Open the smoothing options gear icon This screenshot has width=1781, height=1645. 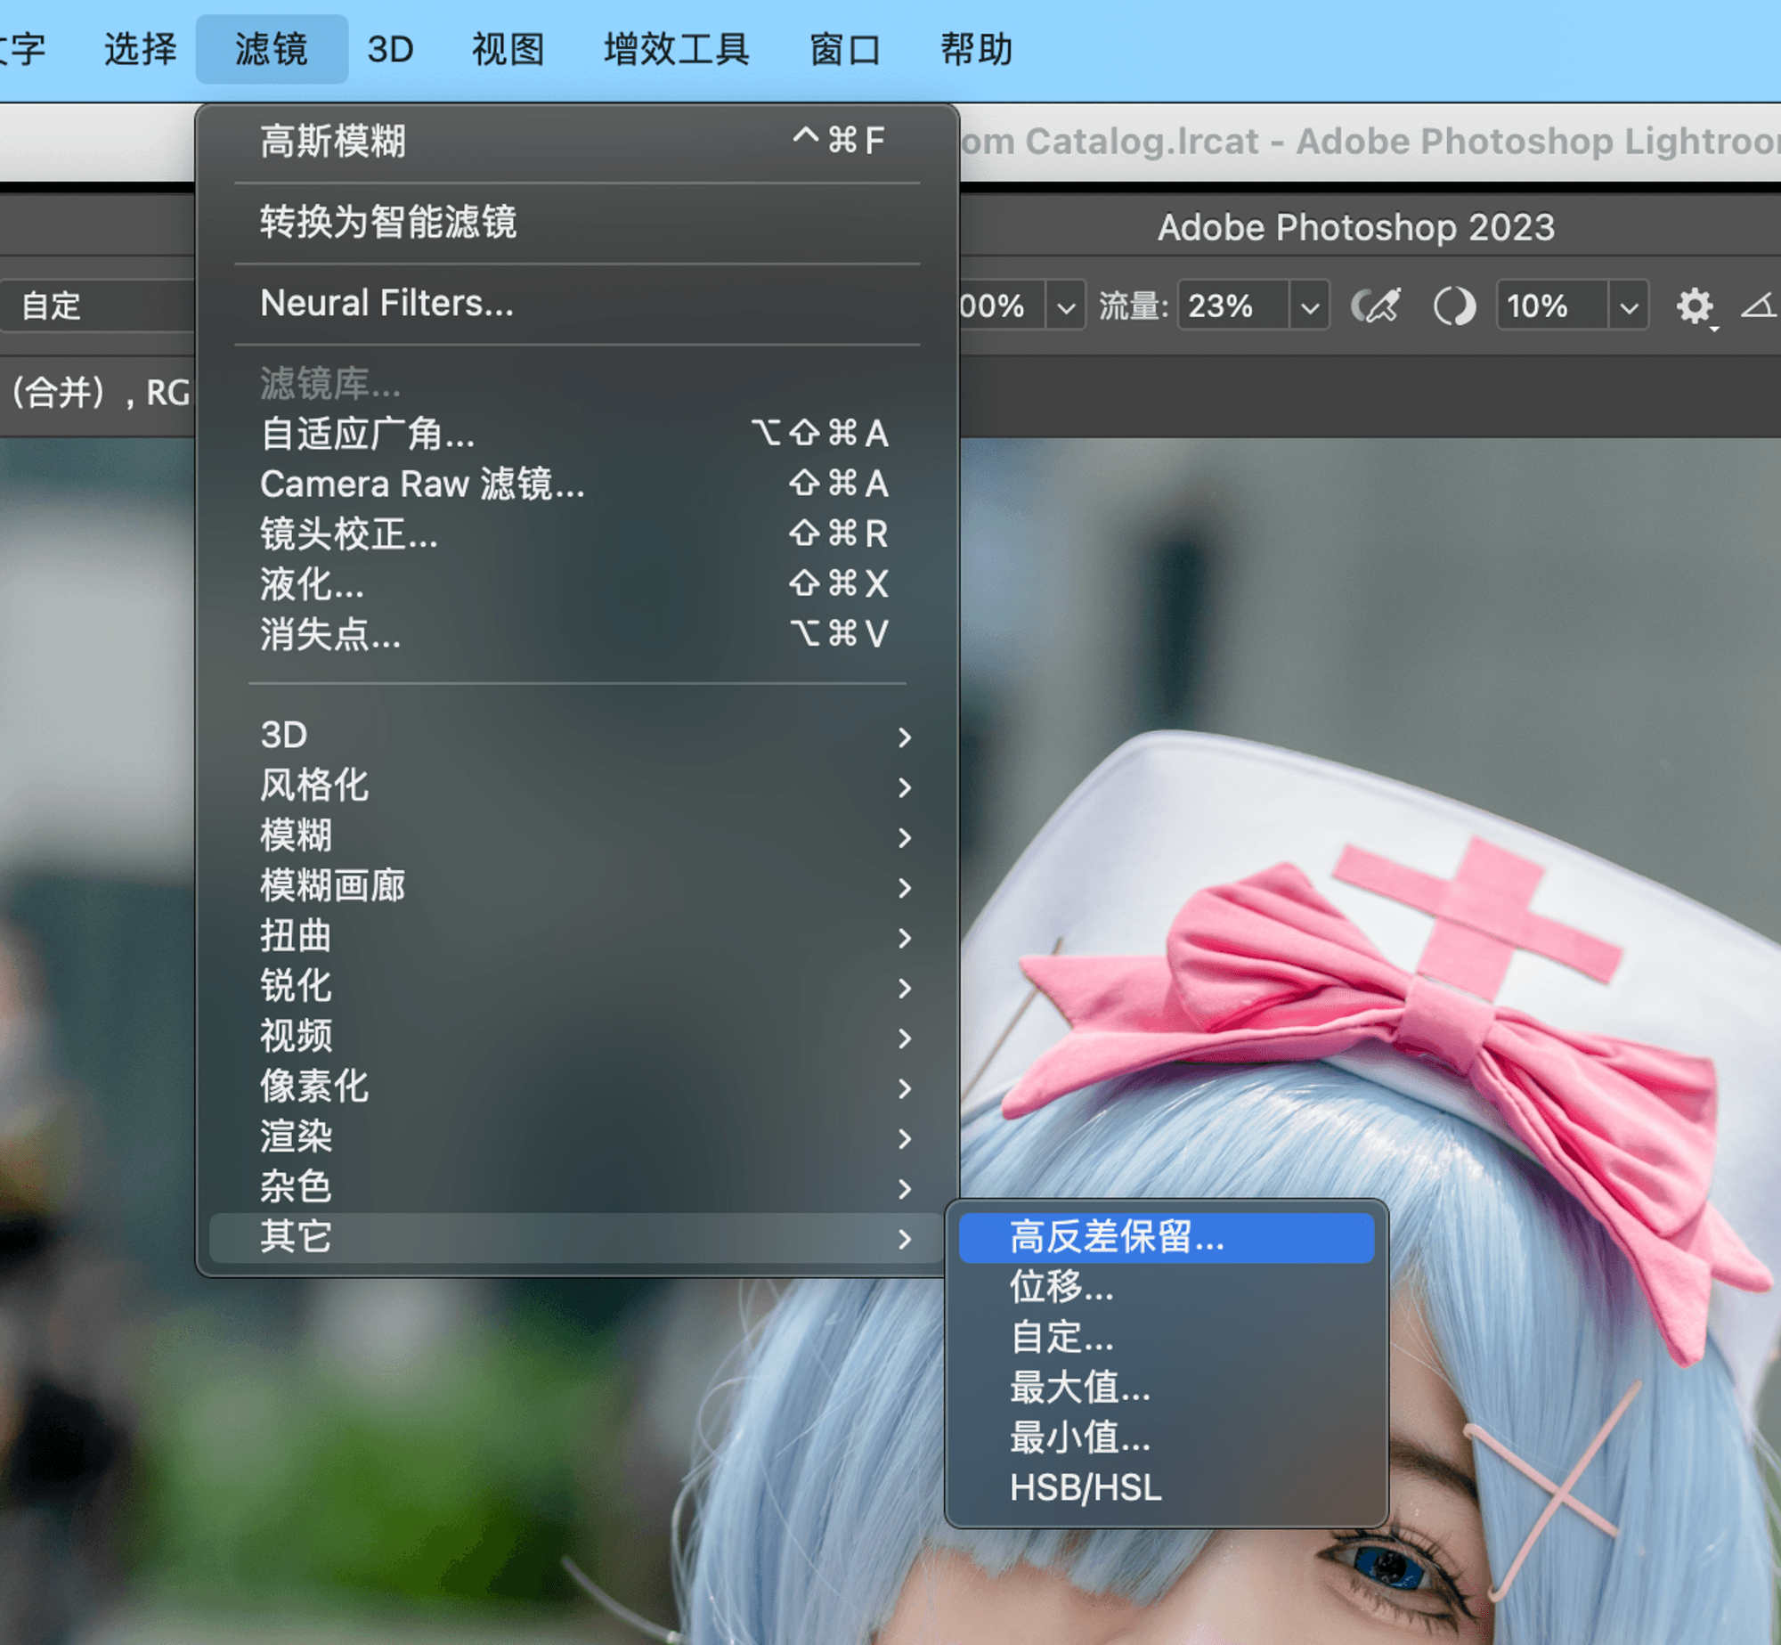click(x=1695, y=306)
